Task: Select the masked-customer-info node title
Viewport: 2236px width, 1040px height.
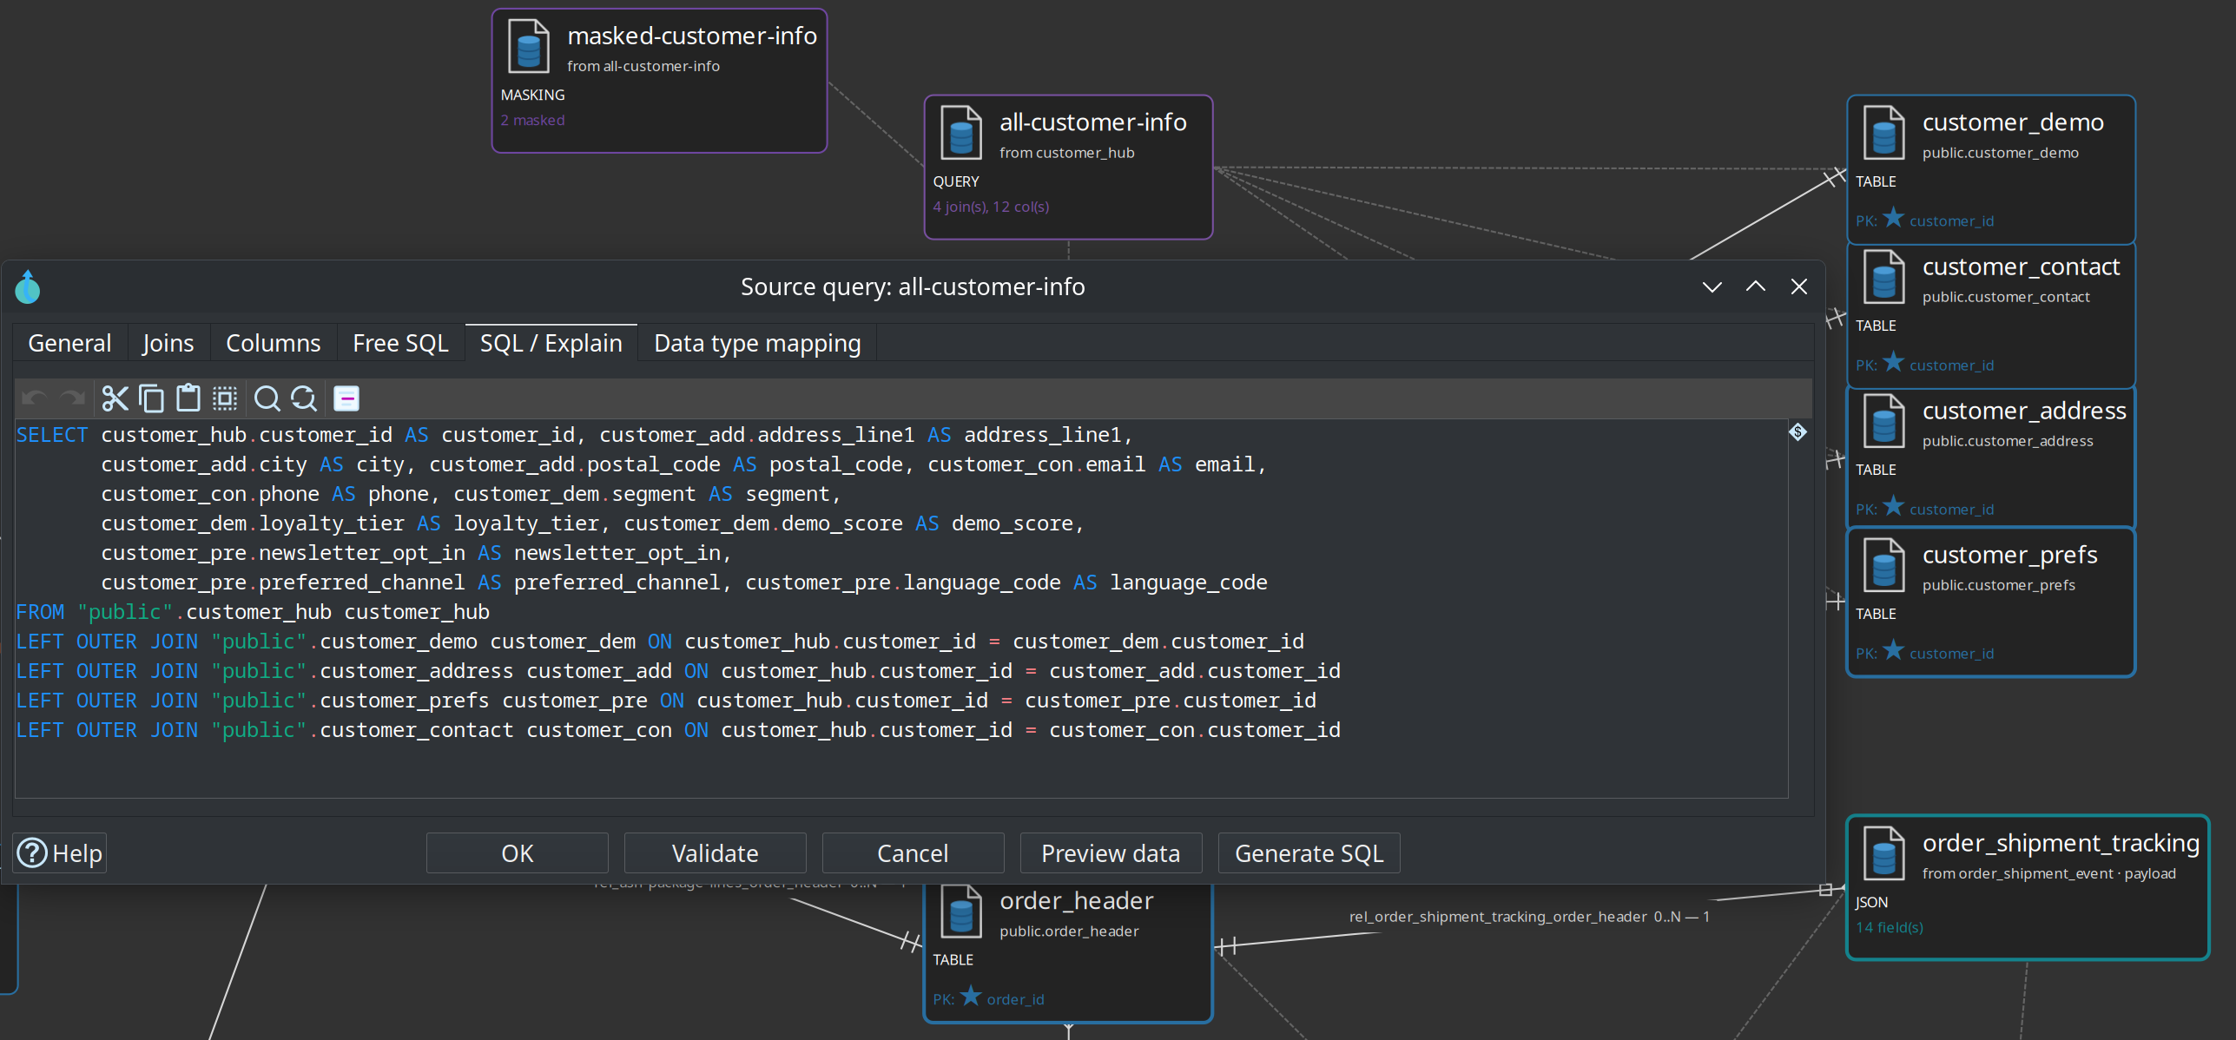Action: (692, 36)
